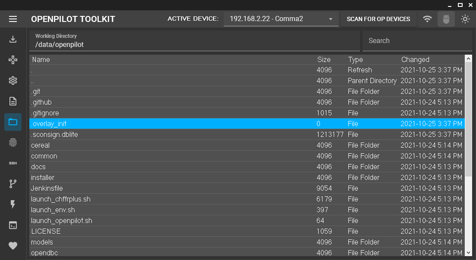The image size is (476, 260).
Task: Select the Jenkinsfile row
Action: click(247, 188)
